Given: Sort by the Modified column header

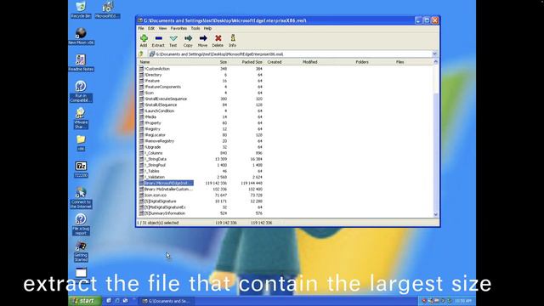Looking at the screenshot, I should point(309,62).
